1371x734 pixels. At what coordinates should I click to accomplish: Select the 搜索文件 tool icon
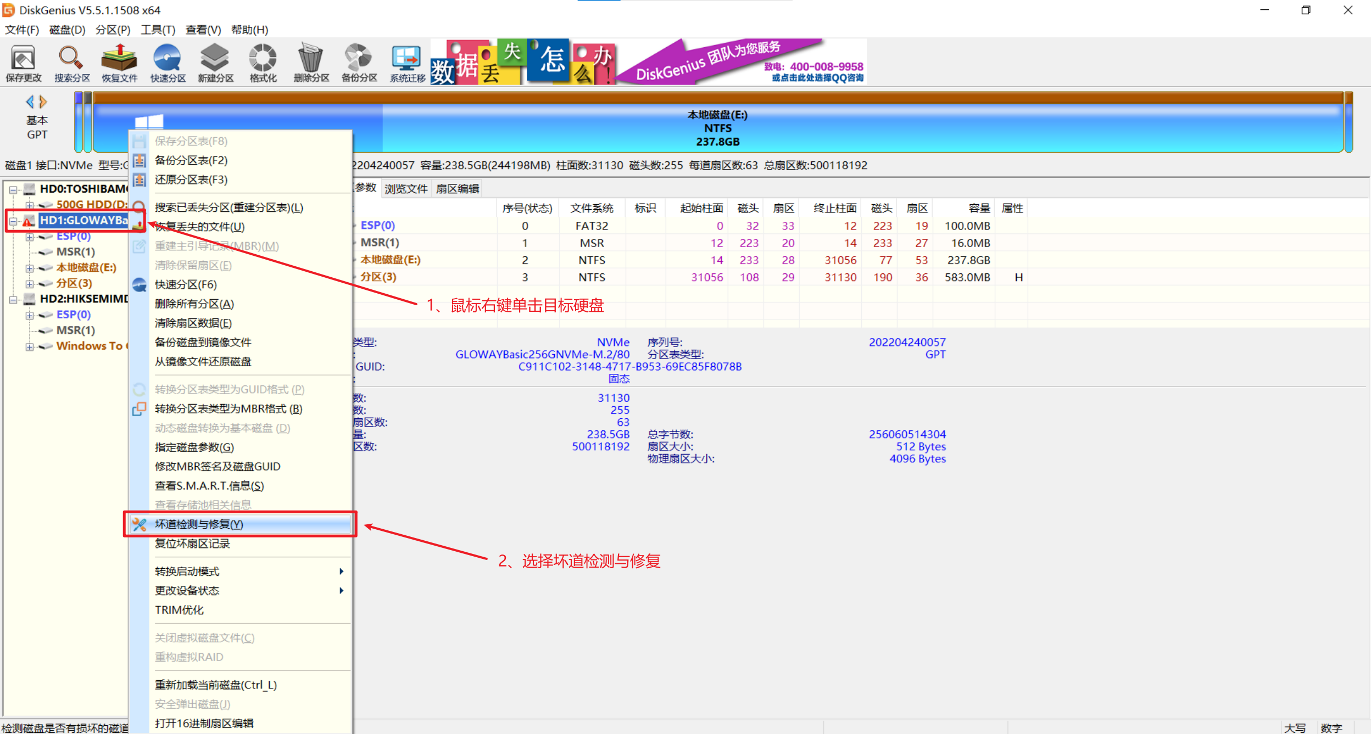(70, 62)
